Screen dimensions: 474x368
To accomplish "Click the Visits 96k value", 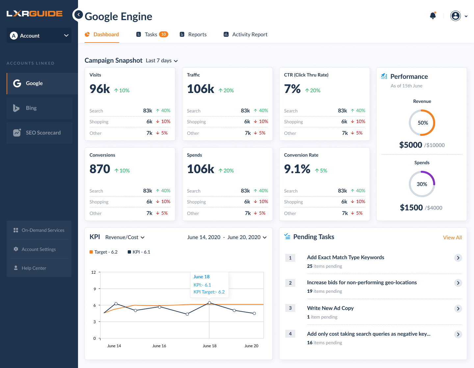I will point(100,89).
